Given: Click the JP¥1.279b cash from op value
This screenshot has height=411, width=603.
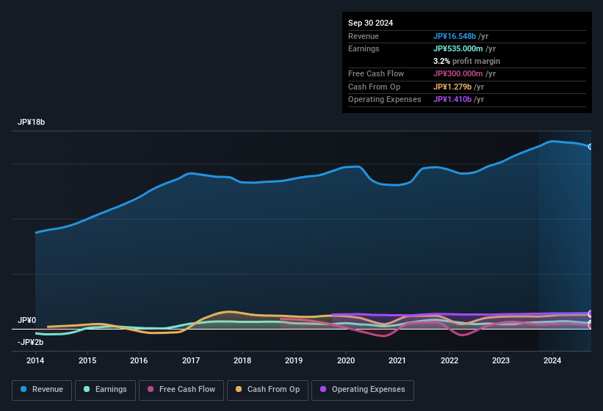Looking at the screenshot, I should [x=452, y=87].
